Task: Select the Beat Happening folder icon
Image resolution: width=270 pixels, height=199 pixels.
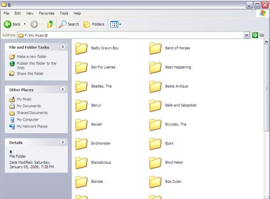Action: pos(155,68)
